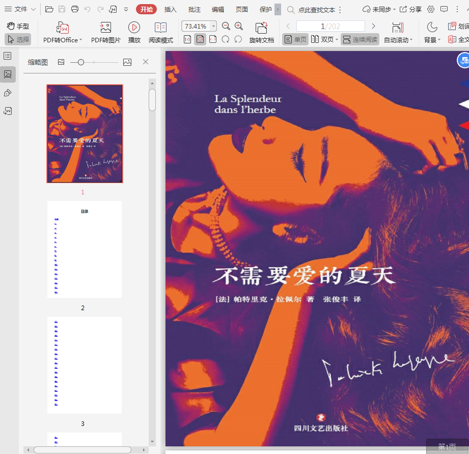Image resolution: width=469 pixels, height=454 pixels.
Task: Activate the 手型 hand tool
Action: (x=18, y=26)
